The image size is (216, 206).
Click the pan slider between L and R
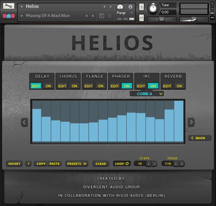pos(162,19)
